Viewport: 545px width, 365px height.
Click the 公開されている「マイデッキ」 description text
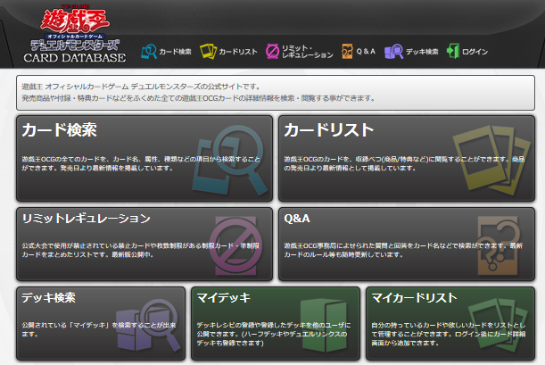pos(99,329)
